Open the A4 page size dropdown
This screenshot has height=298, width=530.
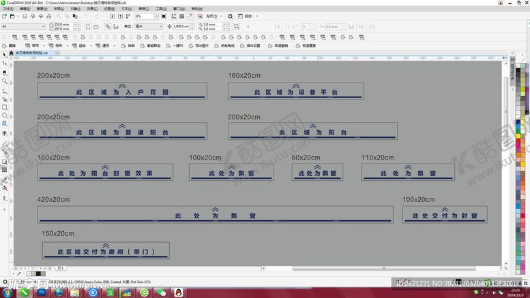(43, 27)
